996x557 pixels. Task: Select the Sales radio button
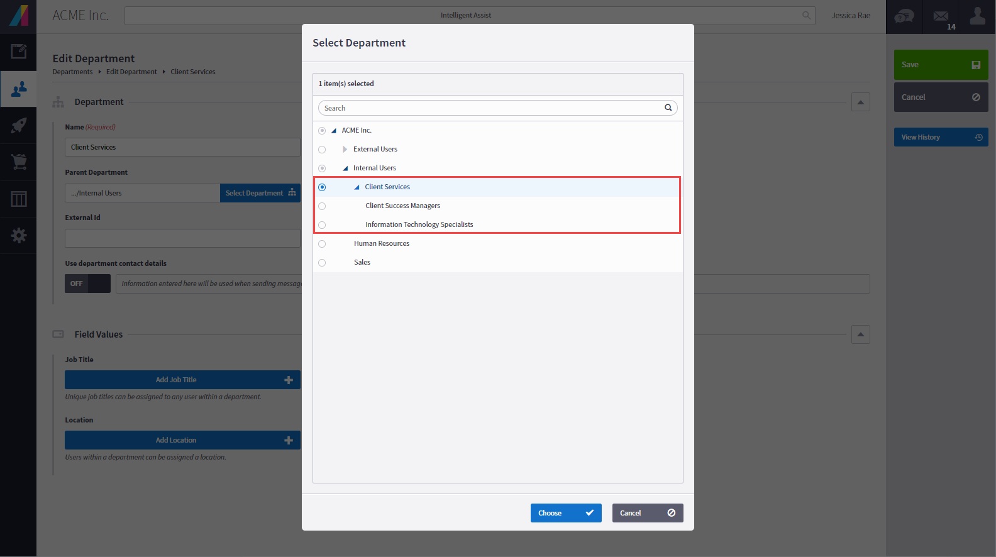click(x=322, y=263)
